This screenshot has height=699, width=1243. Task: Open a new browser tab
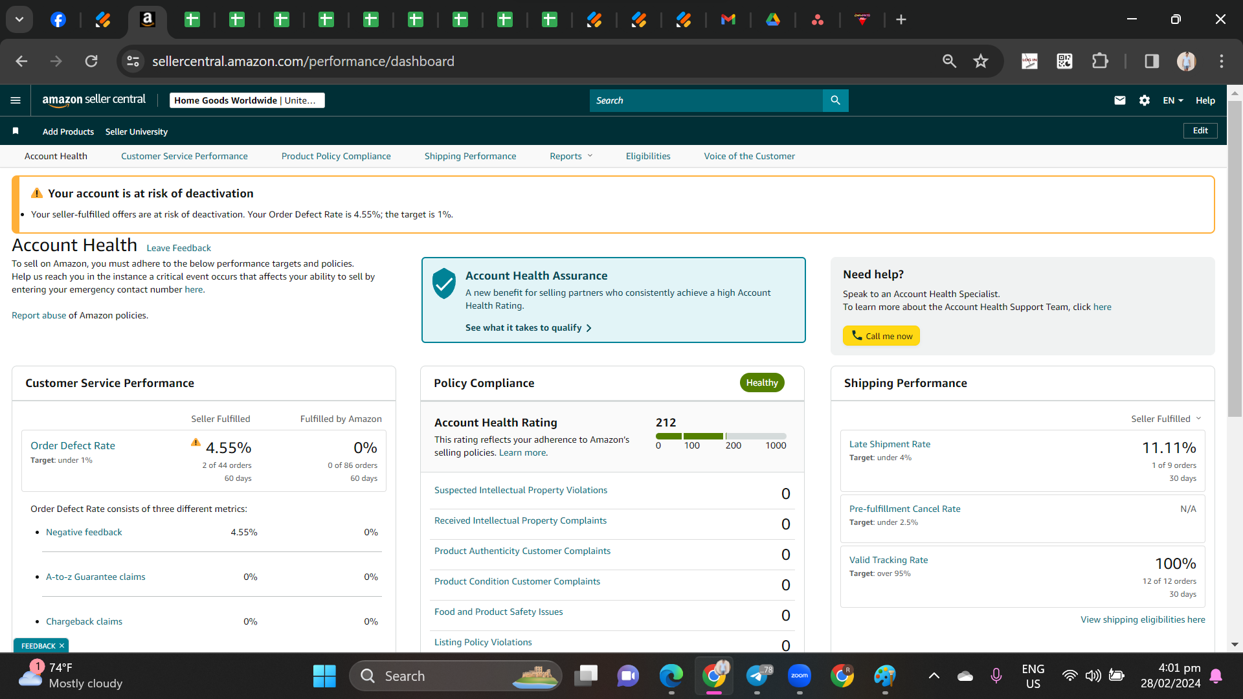point(901,19)
